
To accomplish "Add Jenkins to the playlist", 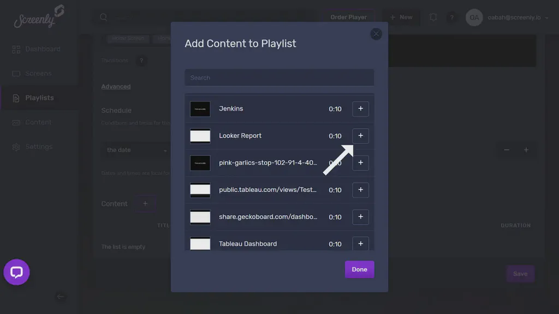I will tap(360, 108).
